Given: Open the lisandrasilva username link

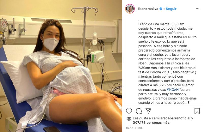Looking at the screenshot, I should coord(148,9).
